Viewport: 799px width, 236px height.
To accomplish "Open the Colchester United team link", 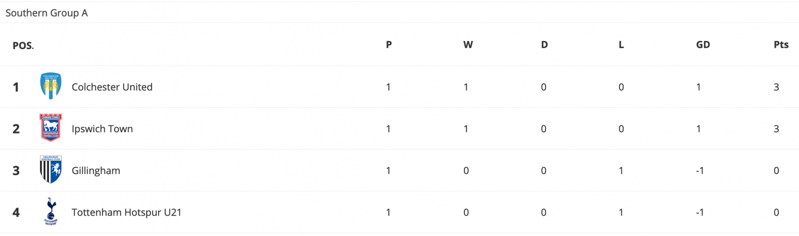I will [x=112, y=87].
